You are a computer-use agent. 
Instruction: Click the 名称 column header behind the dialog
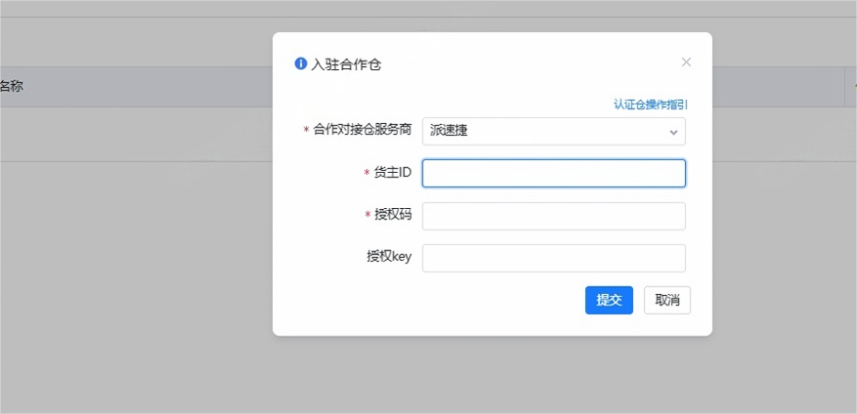(12, 86)
